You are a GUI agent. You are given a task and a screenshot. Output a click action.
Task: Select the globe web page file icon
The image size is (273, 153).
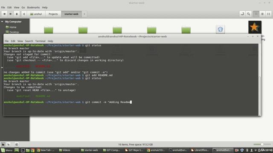[220, 29]
